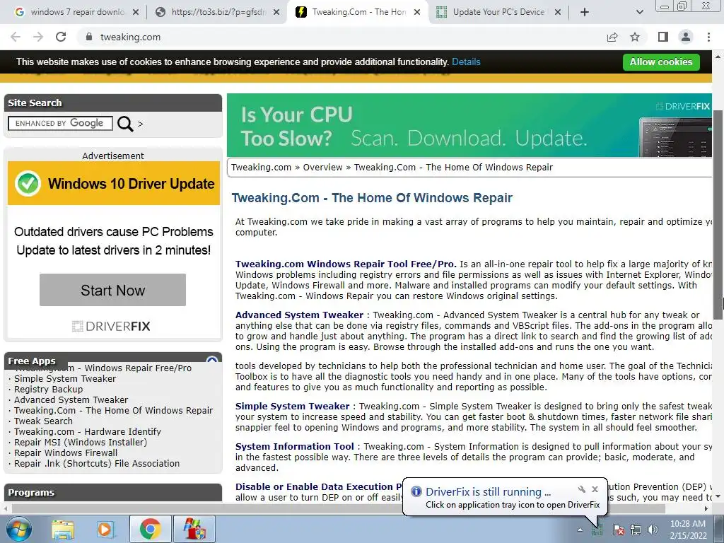Open Windows Explorer from the taskbar

click(63, 529)
